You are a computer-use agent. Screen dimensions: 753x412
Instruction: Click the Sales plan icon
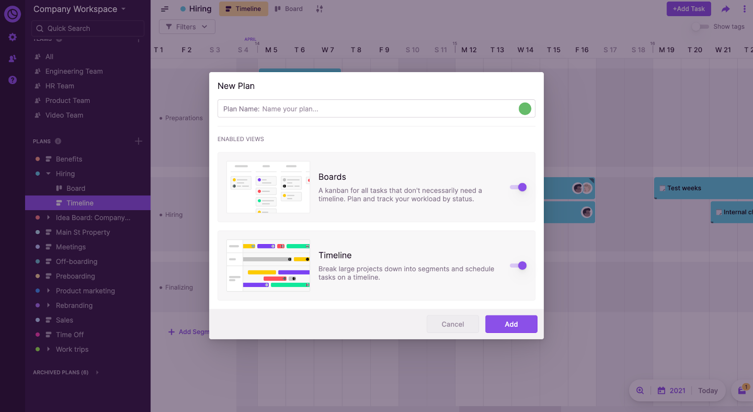click(48, 320)
